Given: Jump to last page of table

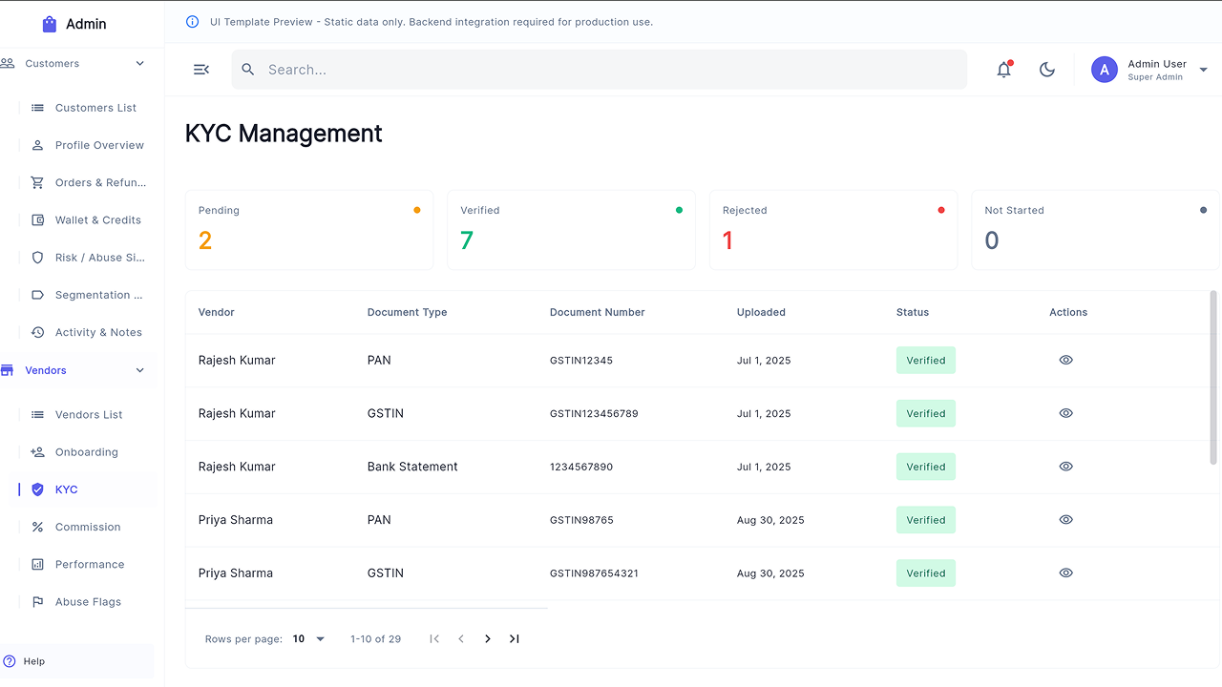Looking at the screenshot, I should (x=515, y=639).
